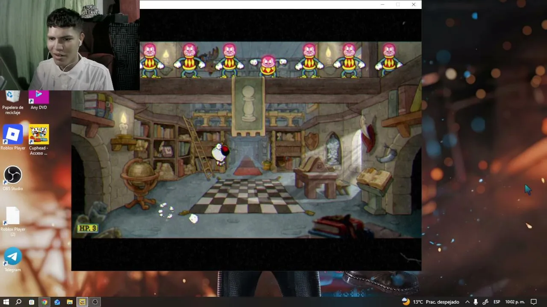
Task: Show hidden system tray icons
Action: pyautogui.click(x=468, y=302)
